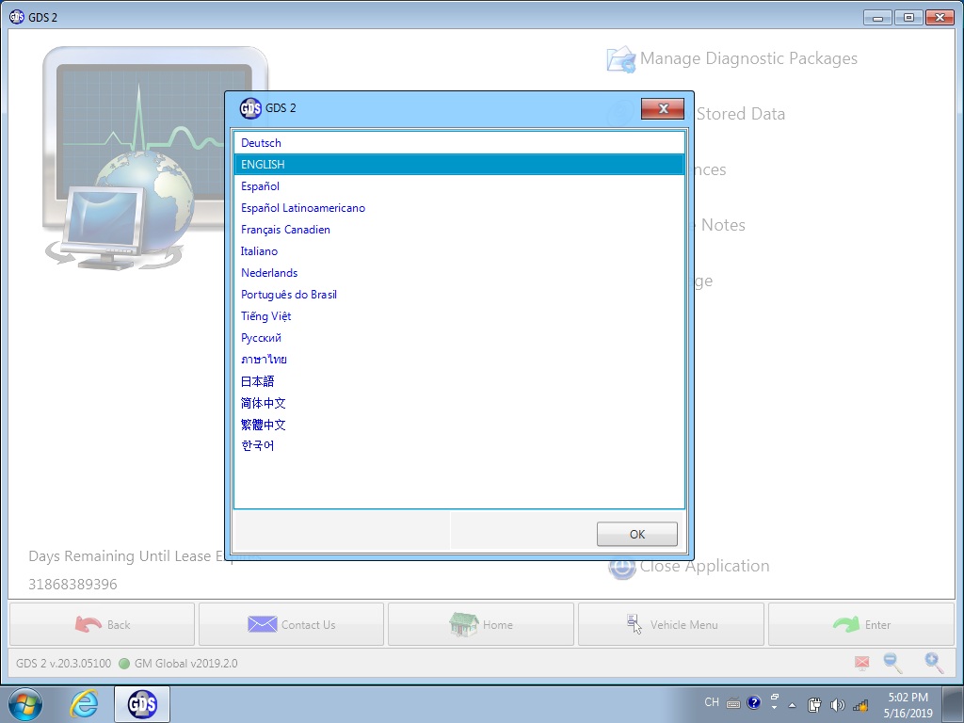Select ENGLISH in the language list
This screenshot has width=964, height=723.
459,164
